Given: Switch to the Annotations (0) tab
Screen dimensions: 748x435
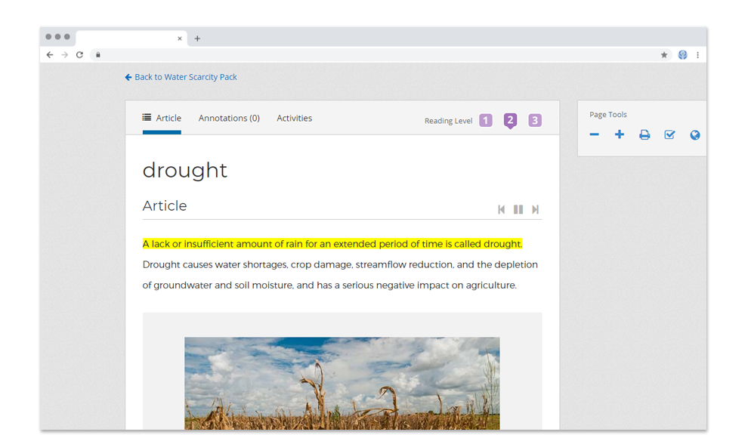Looking at the screenshot, I should click(x=229, y=119).
